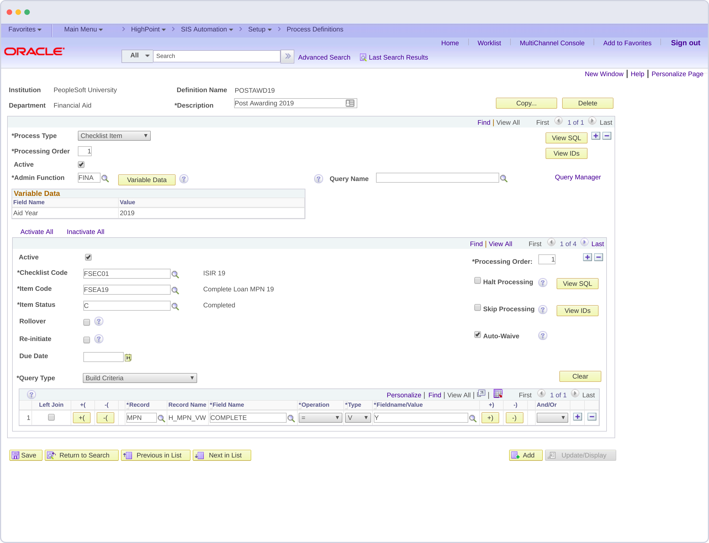This screenshot has width=709, height=543.
Task: Click the Copy... button
Action: pyautogui.click(x=526, y=103)
